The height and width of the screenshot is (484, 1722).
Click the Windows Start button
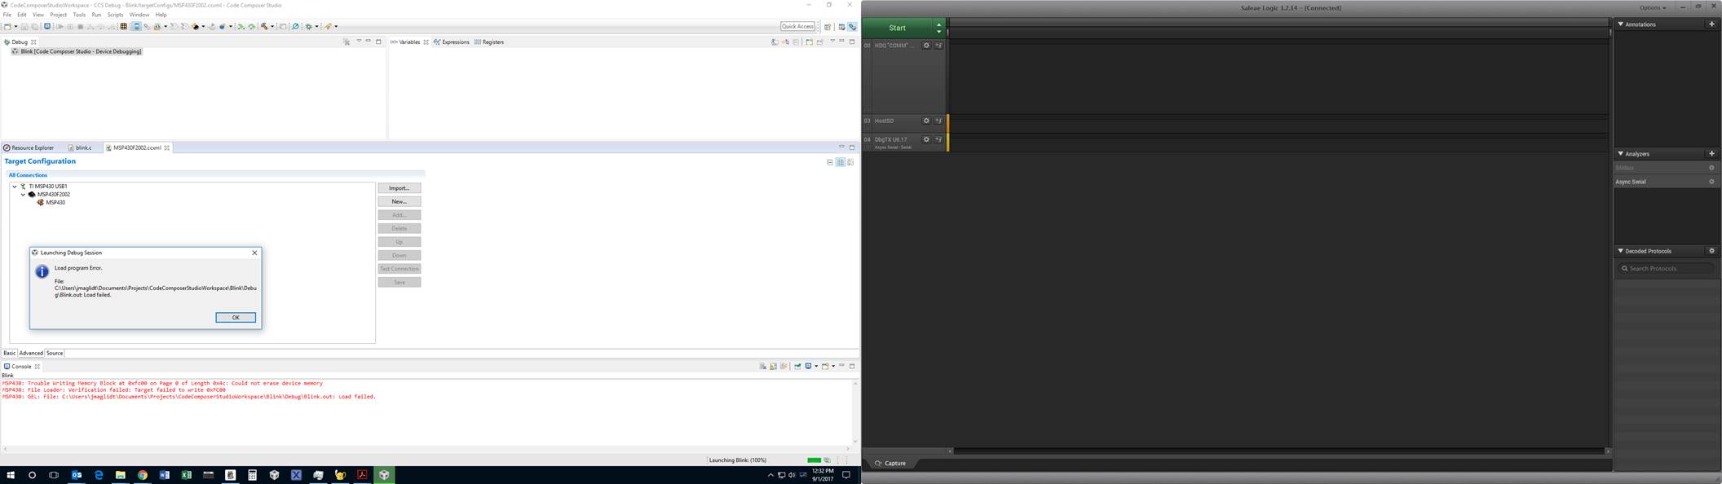[x=11, y=475]
